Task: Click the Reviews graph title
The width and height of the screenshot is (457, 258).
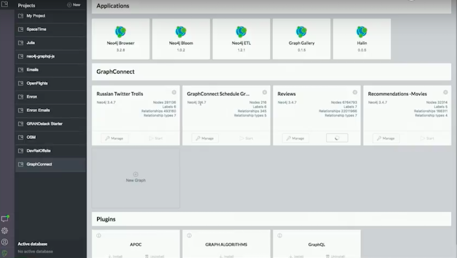Action: 287,94
